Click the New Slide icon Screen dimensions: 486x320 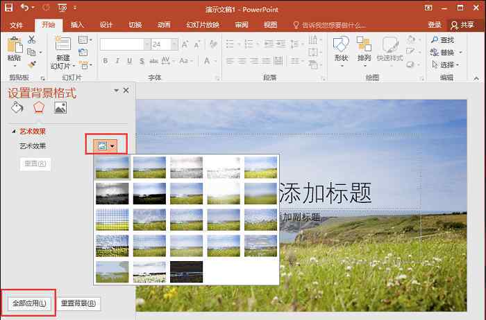click(x=63, y=44)
